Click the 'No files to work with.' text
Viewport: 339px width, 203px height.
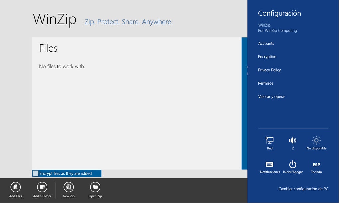pos(62,66)
